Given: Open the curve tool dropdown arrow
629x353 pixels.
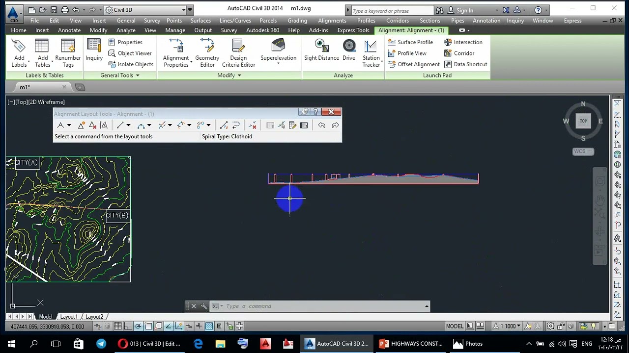Looking at the screenshot, I should coord(149,126).
